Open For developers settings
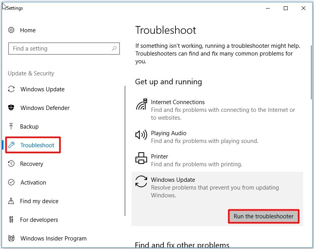Screen dimensions: 314x249 39,220
